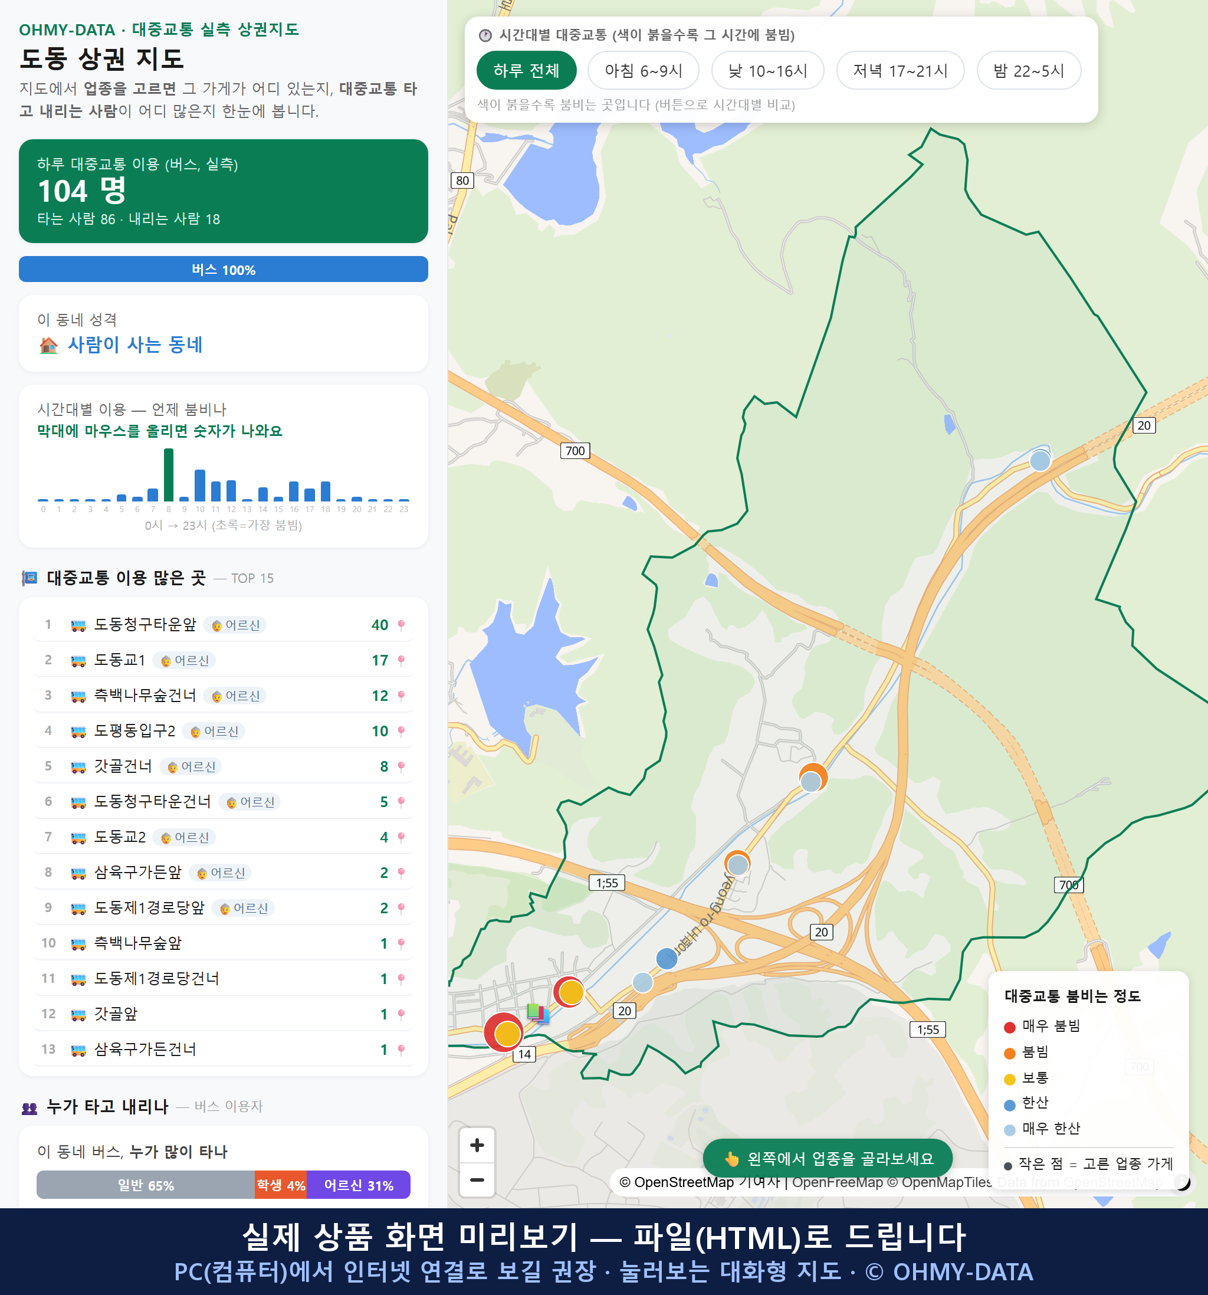1208x1295 pixels.
Task: Click the 누가 타고 내리나 section heading
Action: [107, 1106]
